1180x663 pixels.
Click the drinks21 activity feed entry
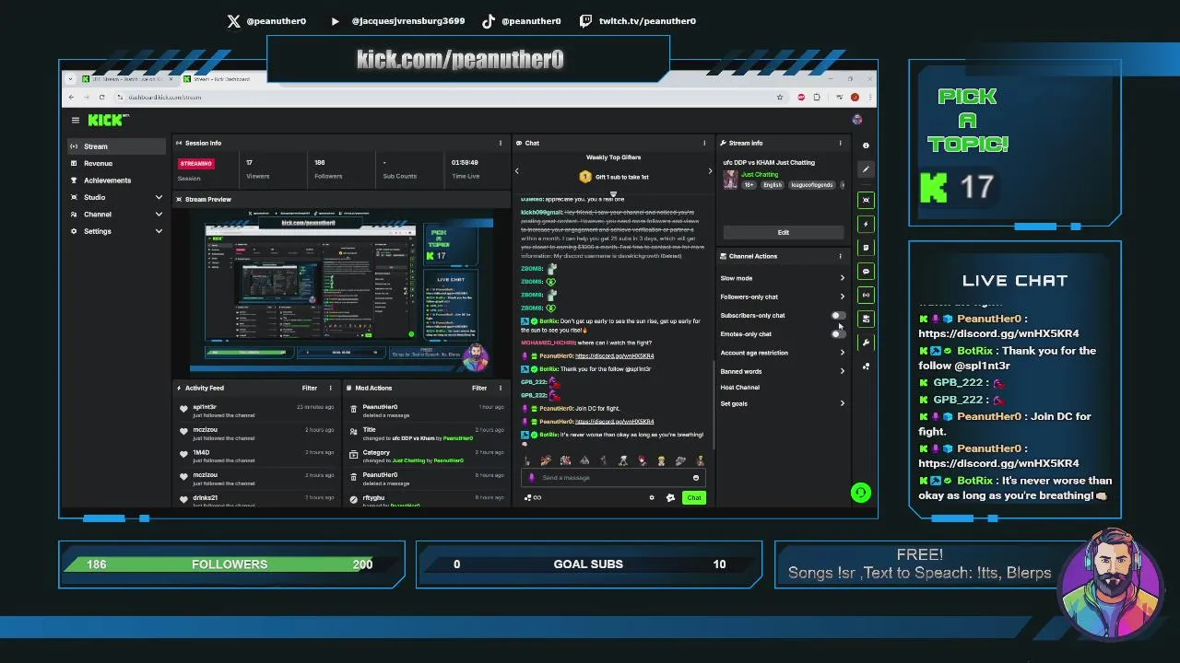tap(257, 498)
